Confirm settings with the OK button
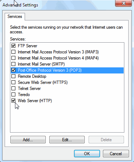 (x=87, y=154)
